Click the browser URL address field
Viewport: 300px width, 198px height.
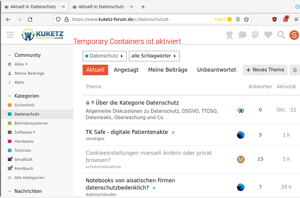[x=142, y=19]
